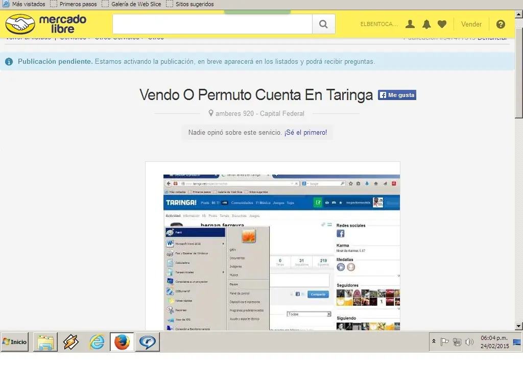Open the user profile icon
The width and height of the screenshot is (523, 392).
tap(410, 24)
